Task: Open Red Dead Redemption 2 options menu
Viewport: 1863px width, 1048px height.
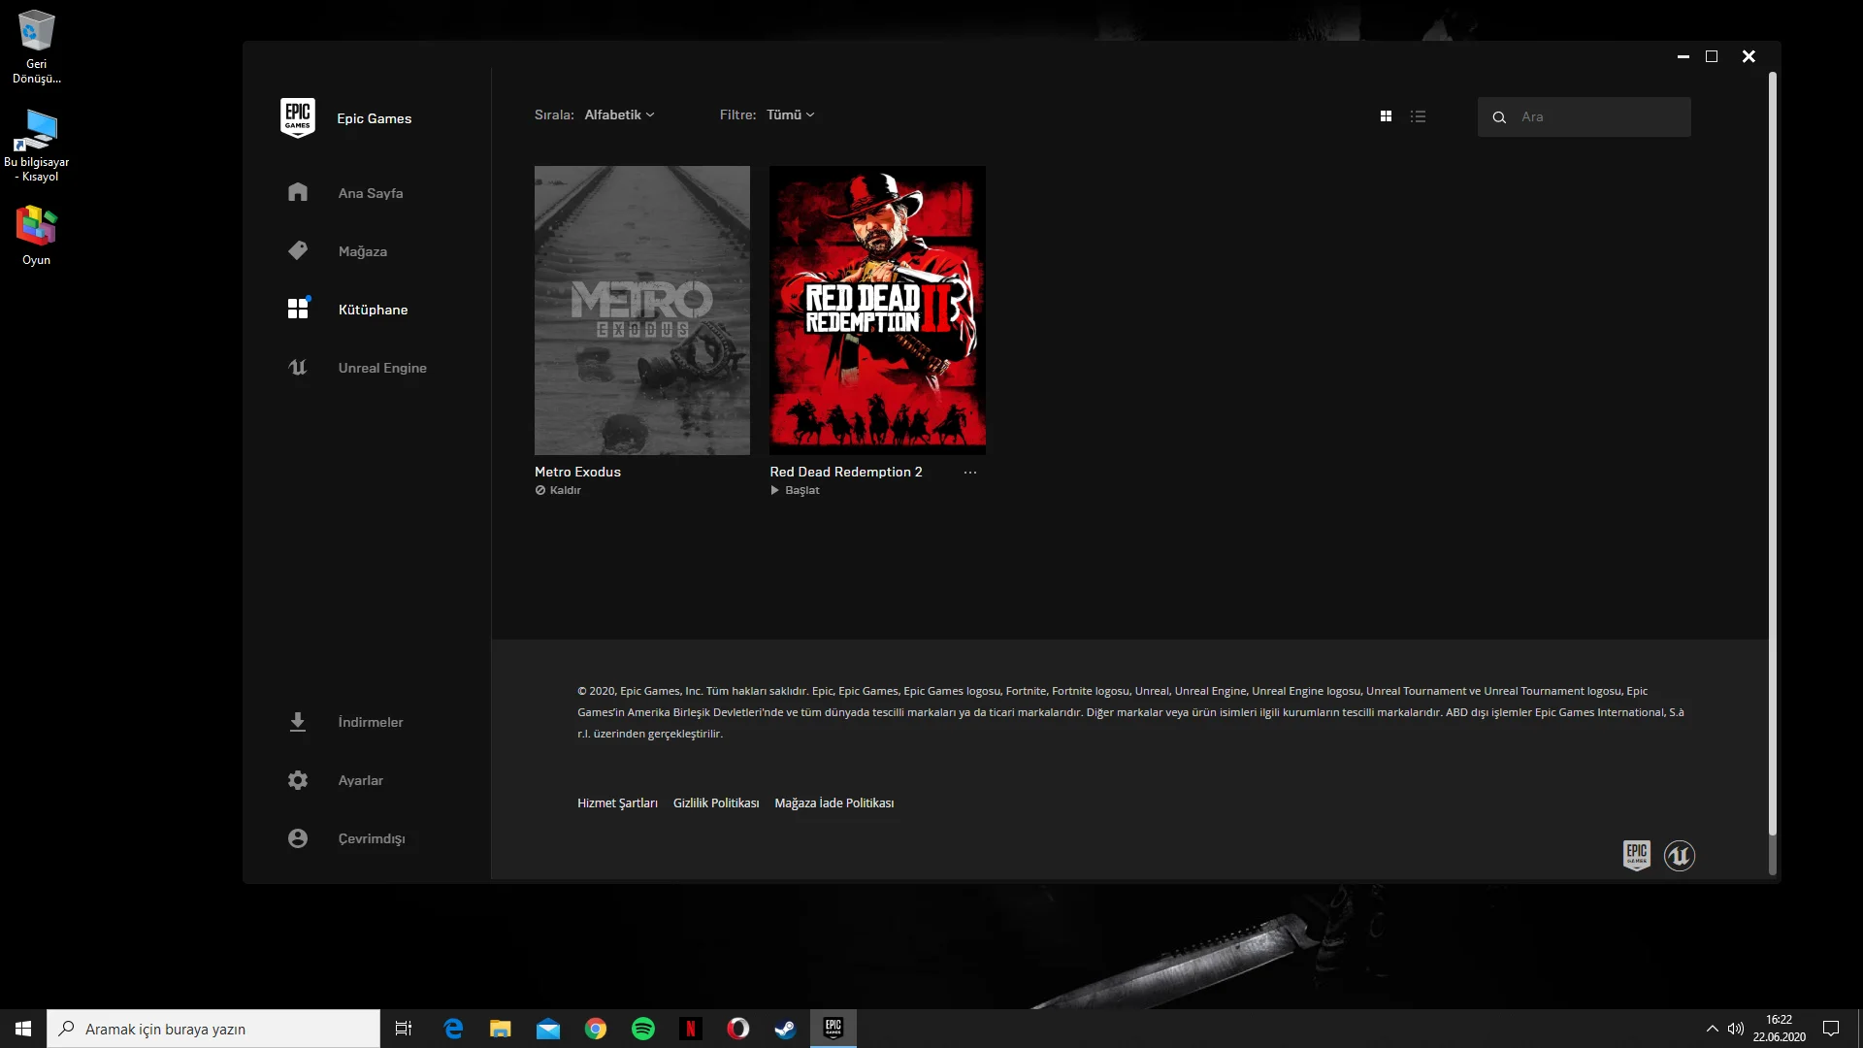Action: tap(970, 473)
